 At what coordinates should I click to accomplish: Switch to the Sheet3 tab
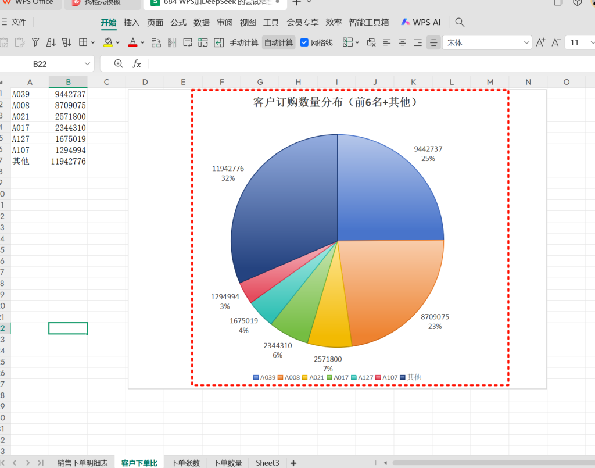point(267,463)
